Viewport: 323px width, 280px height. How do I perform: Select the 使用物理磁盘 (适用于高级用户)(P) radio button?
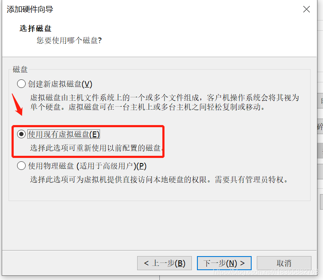coord(21,166)
